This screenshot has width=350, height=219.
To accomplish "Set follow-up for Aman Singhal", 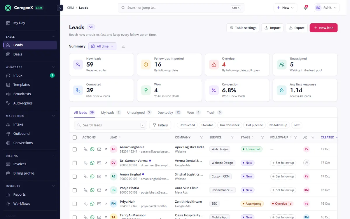I will pyautogui.click(x=283, y=176).
